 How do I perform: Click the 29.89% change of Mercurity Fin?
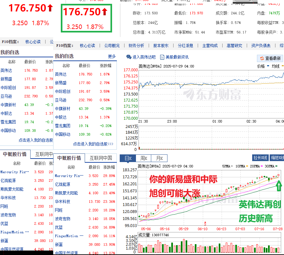109,176
